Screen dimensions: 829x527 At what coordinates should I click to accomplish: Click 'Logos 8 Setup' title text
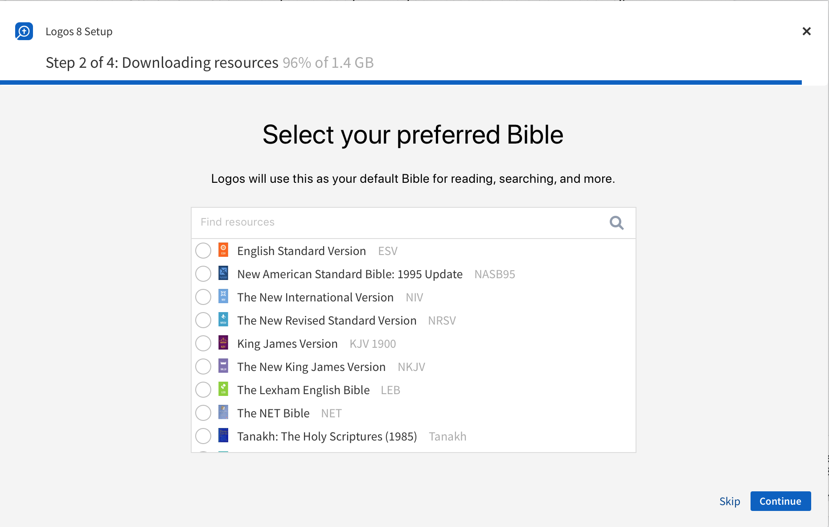79,32
